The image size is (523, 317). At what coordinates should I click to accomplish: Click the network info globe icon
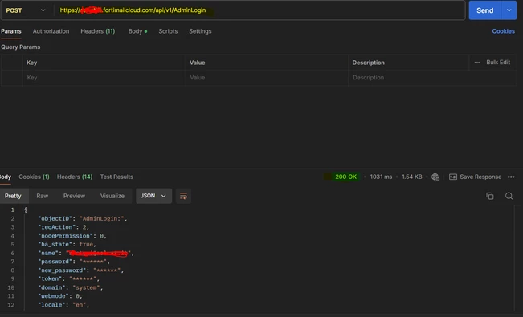(435, 177)
